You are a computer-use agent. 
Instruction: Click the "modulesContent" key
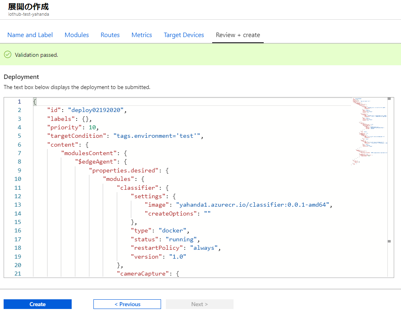(x=89, y=153)
